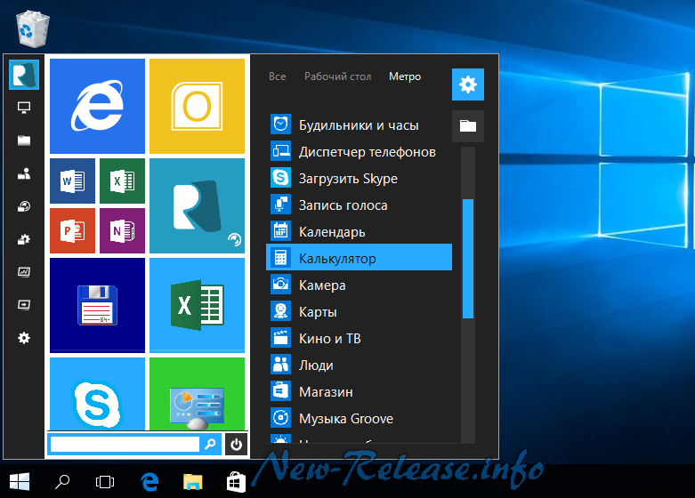Open Будильники и часы

[359, 124]
